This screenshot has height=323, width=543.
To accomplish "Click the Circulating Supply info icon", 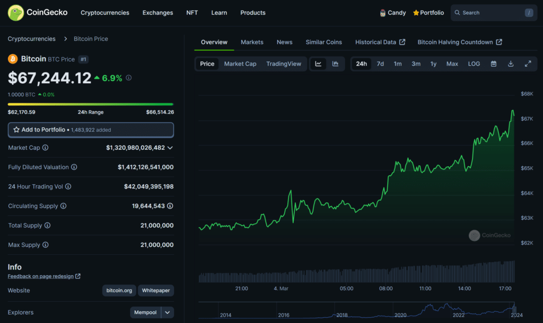I will pos(64,206).
